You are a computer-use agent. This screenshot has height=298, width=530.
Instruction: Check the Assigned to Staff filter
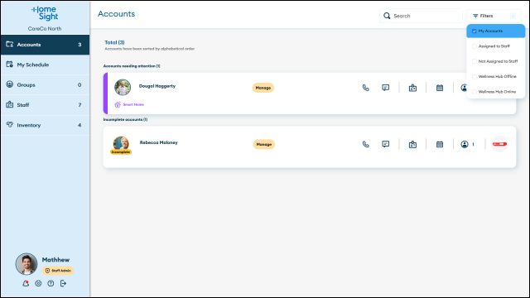tap(475, 46)
